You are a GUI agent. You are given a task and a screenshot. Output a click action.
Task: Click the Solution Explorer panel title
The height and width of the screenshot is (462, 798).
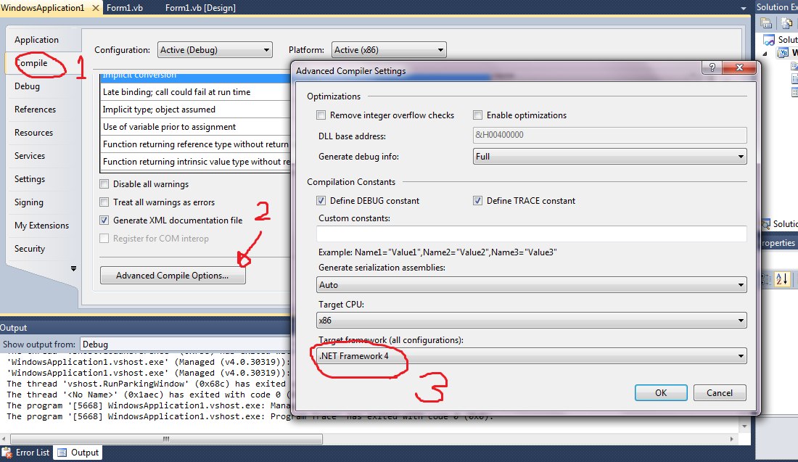click(x=777, y=7)
